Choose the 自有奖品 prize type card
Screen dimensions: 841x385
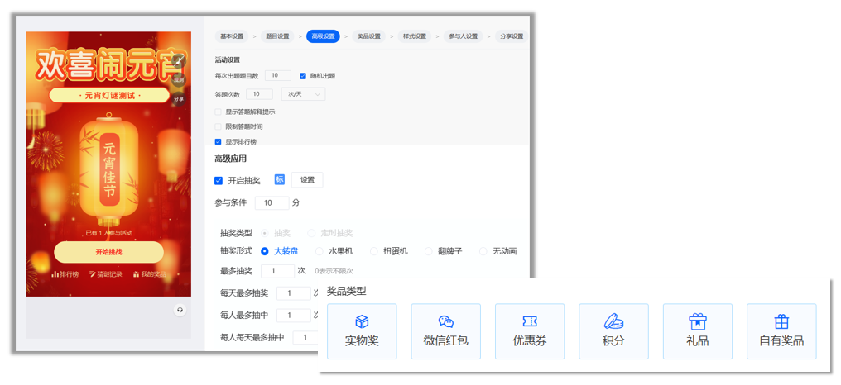[x=781, y=331]
